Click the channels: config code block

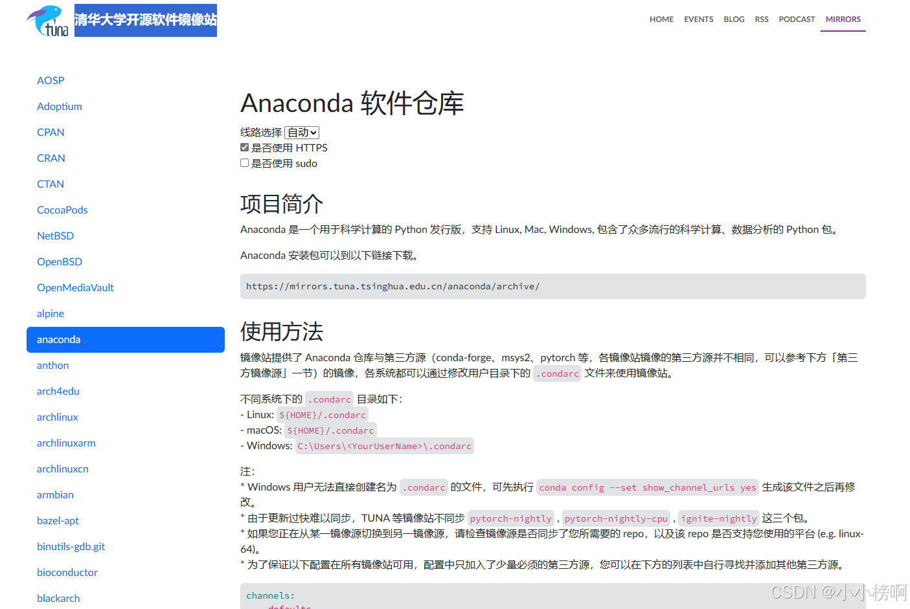coord(553,596)
